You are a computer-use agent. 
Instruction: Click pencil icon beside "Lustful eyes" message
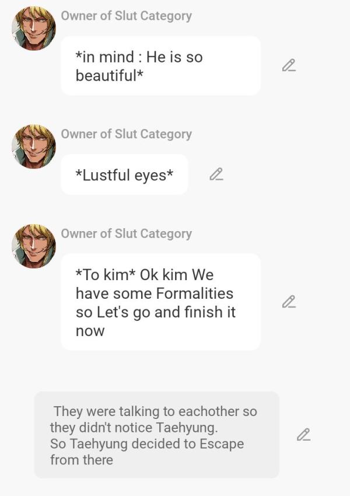pyautogui.click(x=216, y=174)
